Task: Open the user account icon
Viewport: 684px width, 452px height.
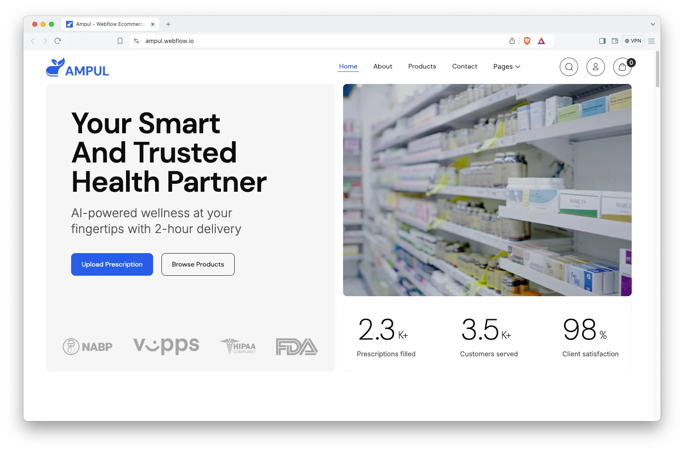Action: click(595, 67)
